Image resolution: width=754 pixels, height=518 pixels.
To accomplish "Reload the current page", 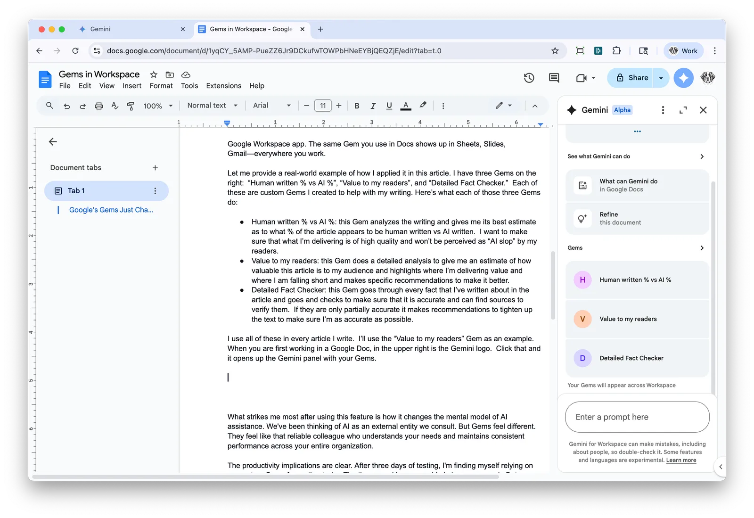I will point(75,50).
